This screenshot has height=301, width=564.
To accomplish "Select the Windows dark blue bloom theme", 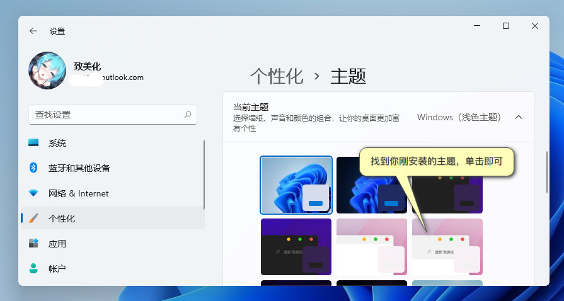I will (371, 185).
